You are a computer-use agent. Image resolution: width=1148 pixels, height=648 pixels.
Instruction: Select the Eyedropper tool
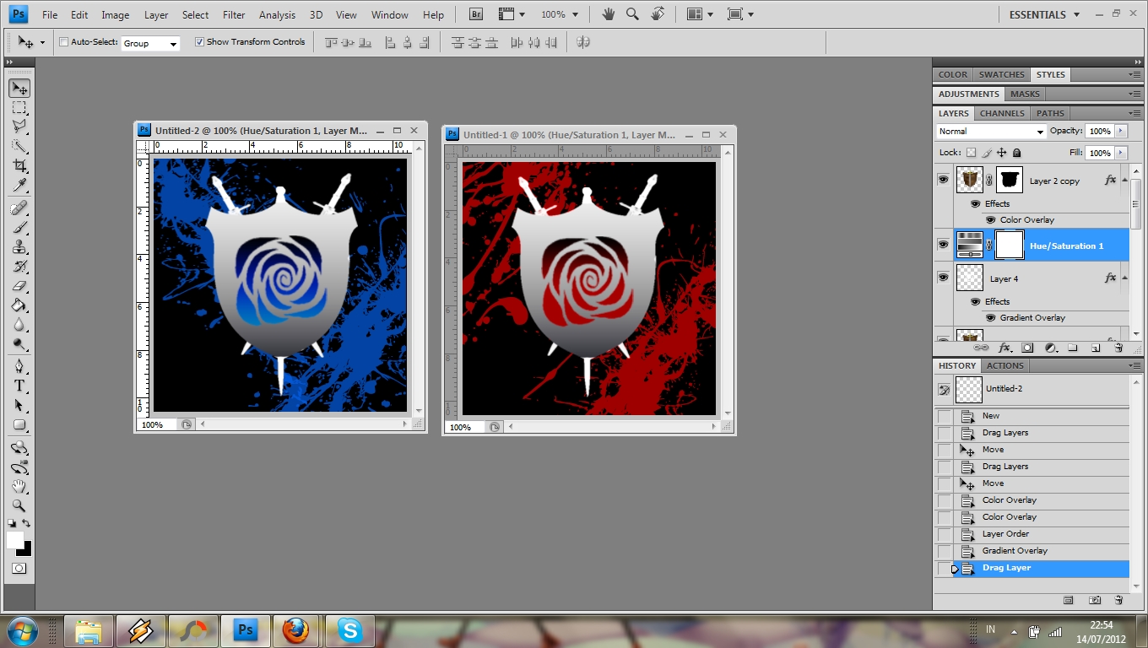(19, 185)
